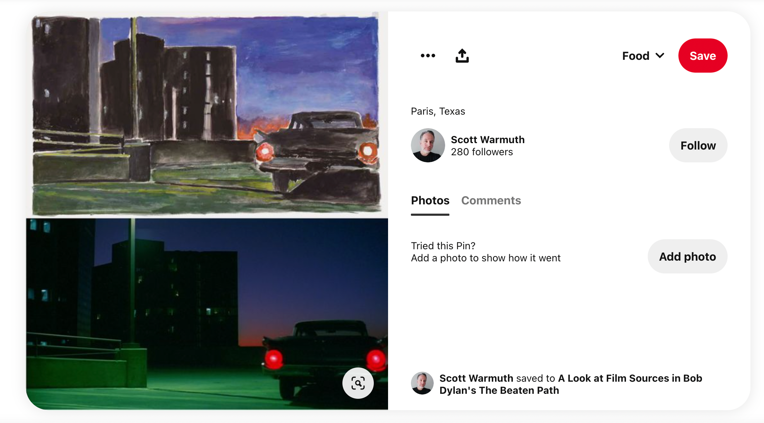Click the chevron next to Food
This screenshot has width=764, height=423.
click(660, 56)
